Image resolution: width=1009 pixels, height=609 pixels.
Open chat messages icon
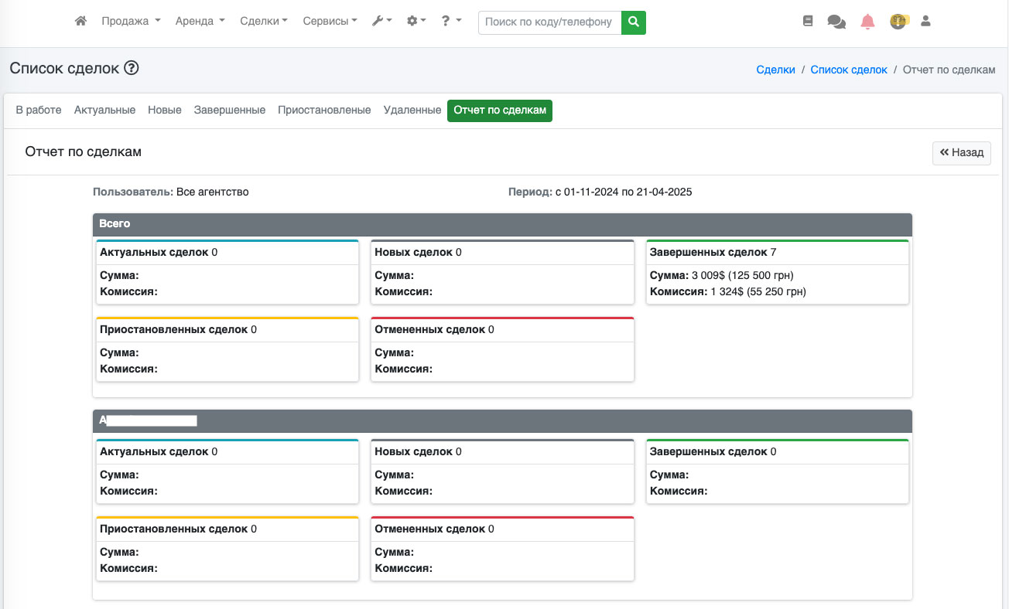pos(836,22)
